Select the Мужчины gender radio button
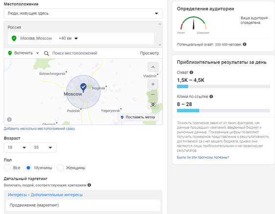 pos(28,168)
